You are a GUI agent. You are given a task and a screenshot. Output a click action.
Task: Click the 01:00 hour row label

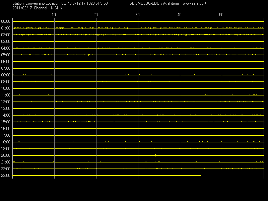coord(6,28)
